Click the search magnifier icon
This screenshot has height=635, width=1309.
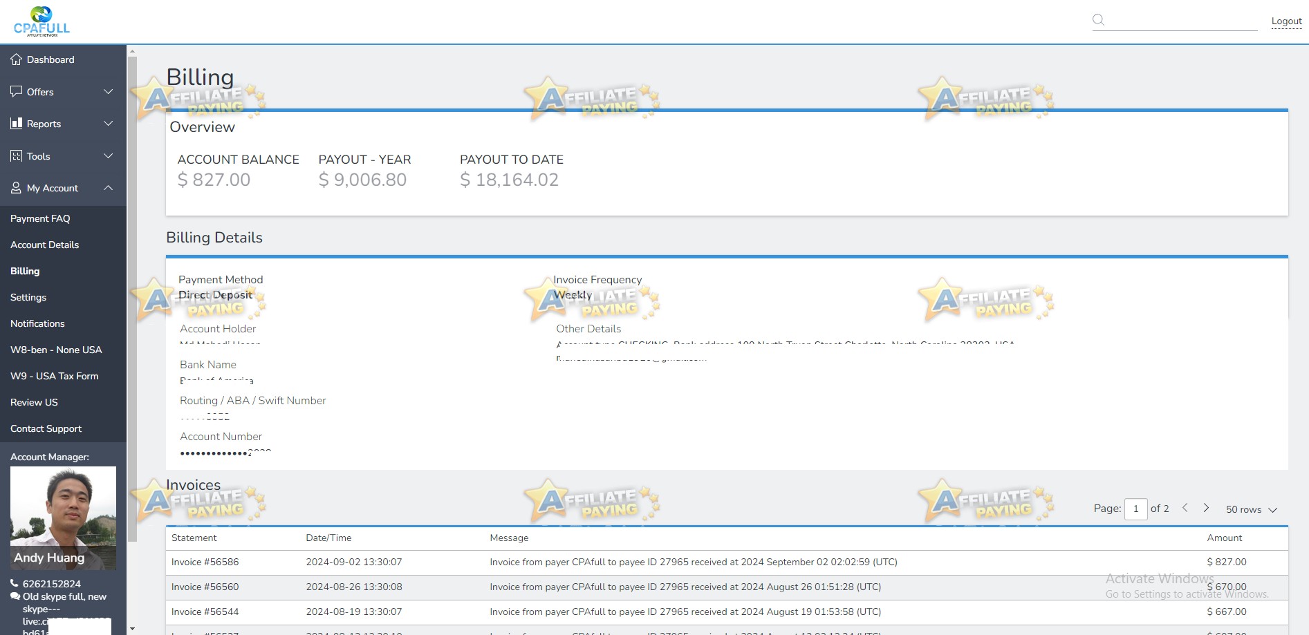coord(1098,19)
